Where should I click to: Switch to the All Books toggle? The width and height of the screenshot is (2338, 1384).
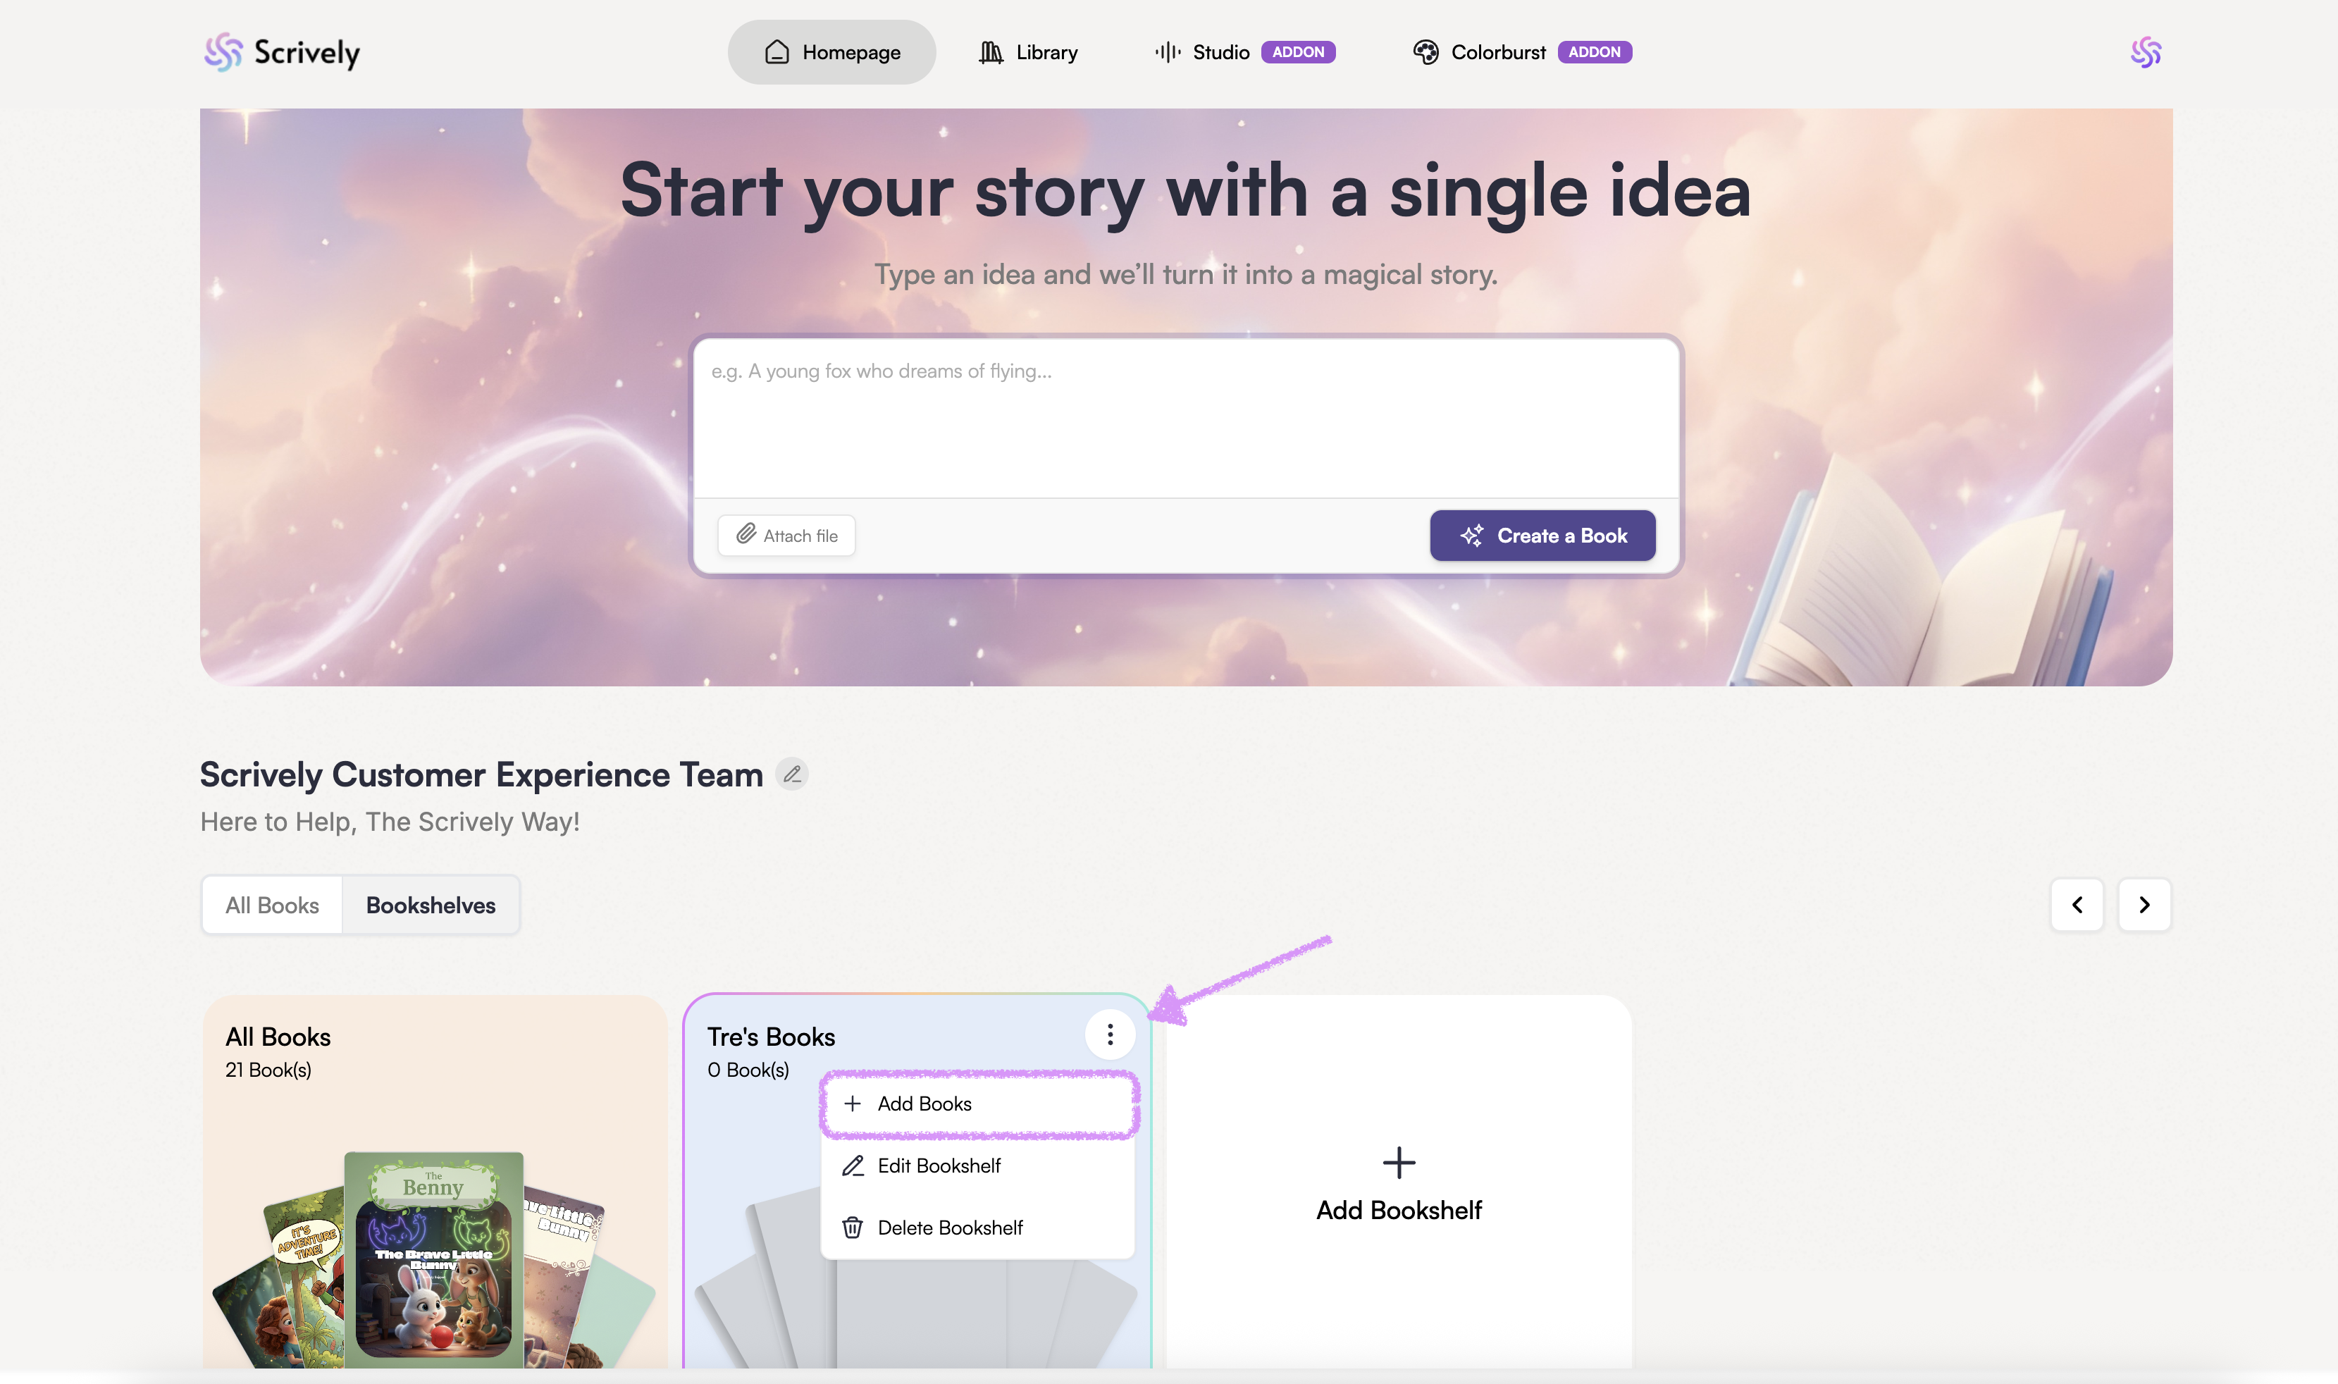click(271, 905)
